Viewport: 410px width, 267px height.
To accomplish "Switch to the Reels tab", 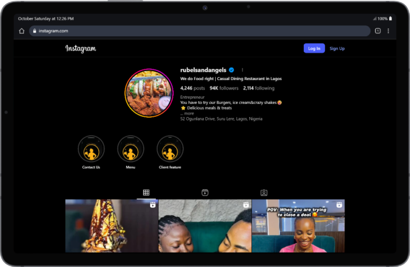I will coord(205,192).
